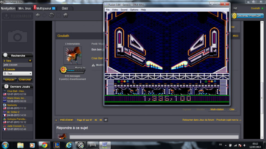Click Gouliath's avatar picture
Viewport: 266px width, 149px height.
(x=73, y=56)
